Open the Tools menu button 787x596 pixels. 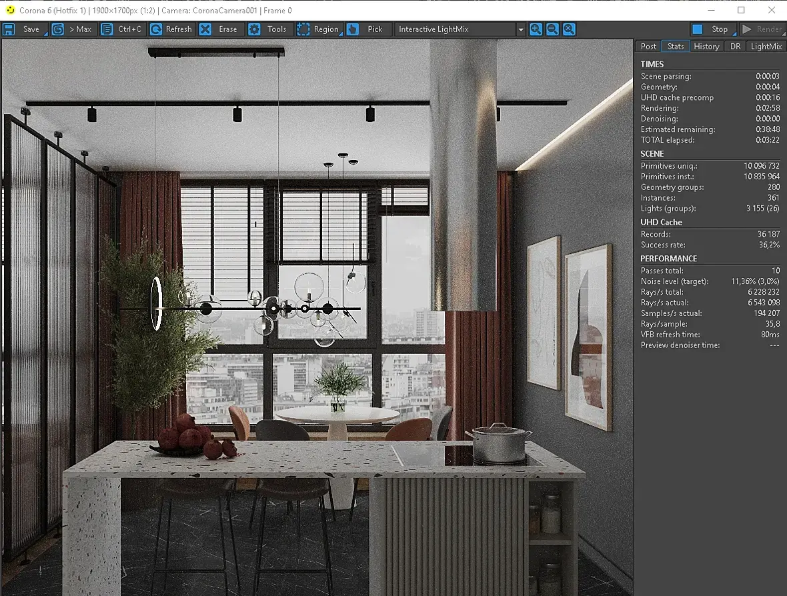click(x=277, y=29)
